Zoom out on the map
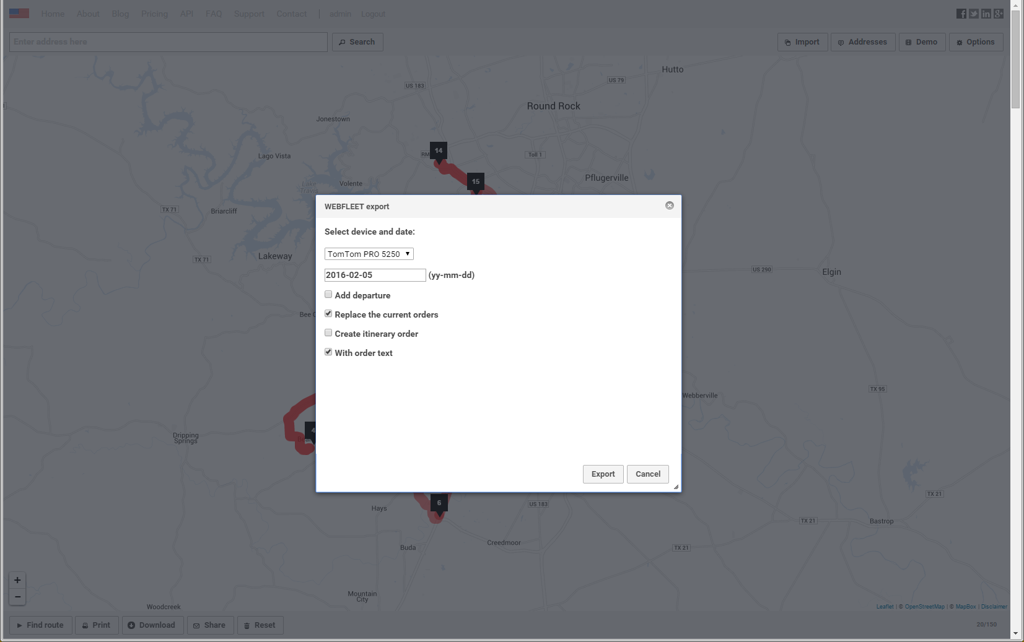 click(17, 597)
